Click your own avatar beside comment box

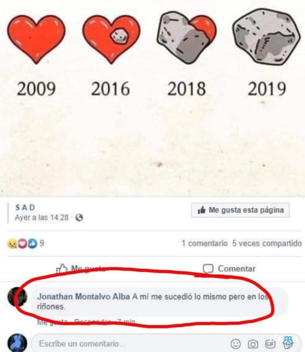tap(17, 343)
